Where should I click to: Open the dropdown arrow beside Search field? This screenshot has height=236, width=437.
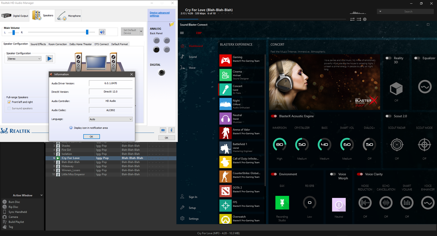[x=380, y=12]
